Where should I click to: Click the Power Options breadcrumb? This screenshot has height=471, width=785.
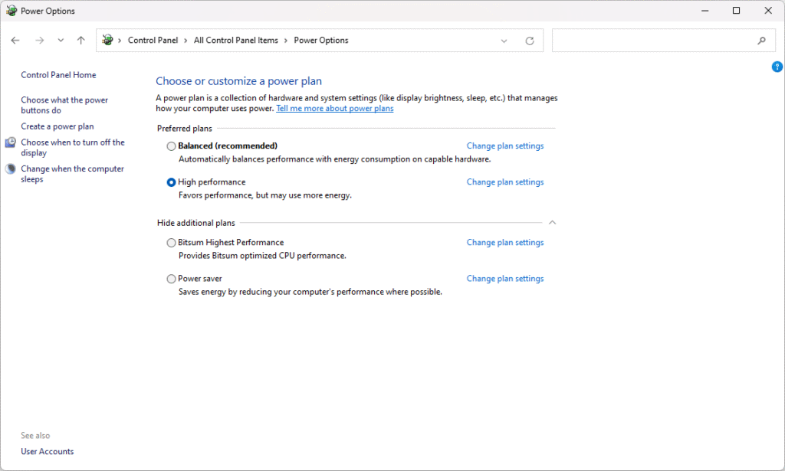point(321,41)
